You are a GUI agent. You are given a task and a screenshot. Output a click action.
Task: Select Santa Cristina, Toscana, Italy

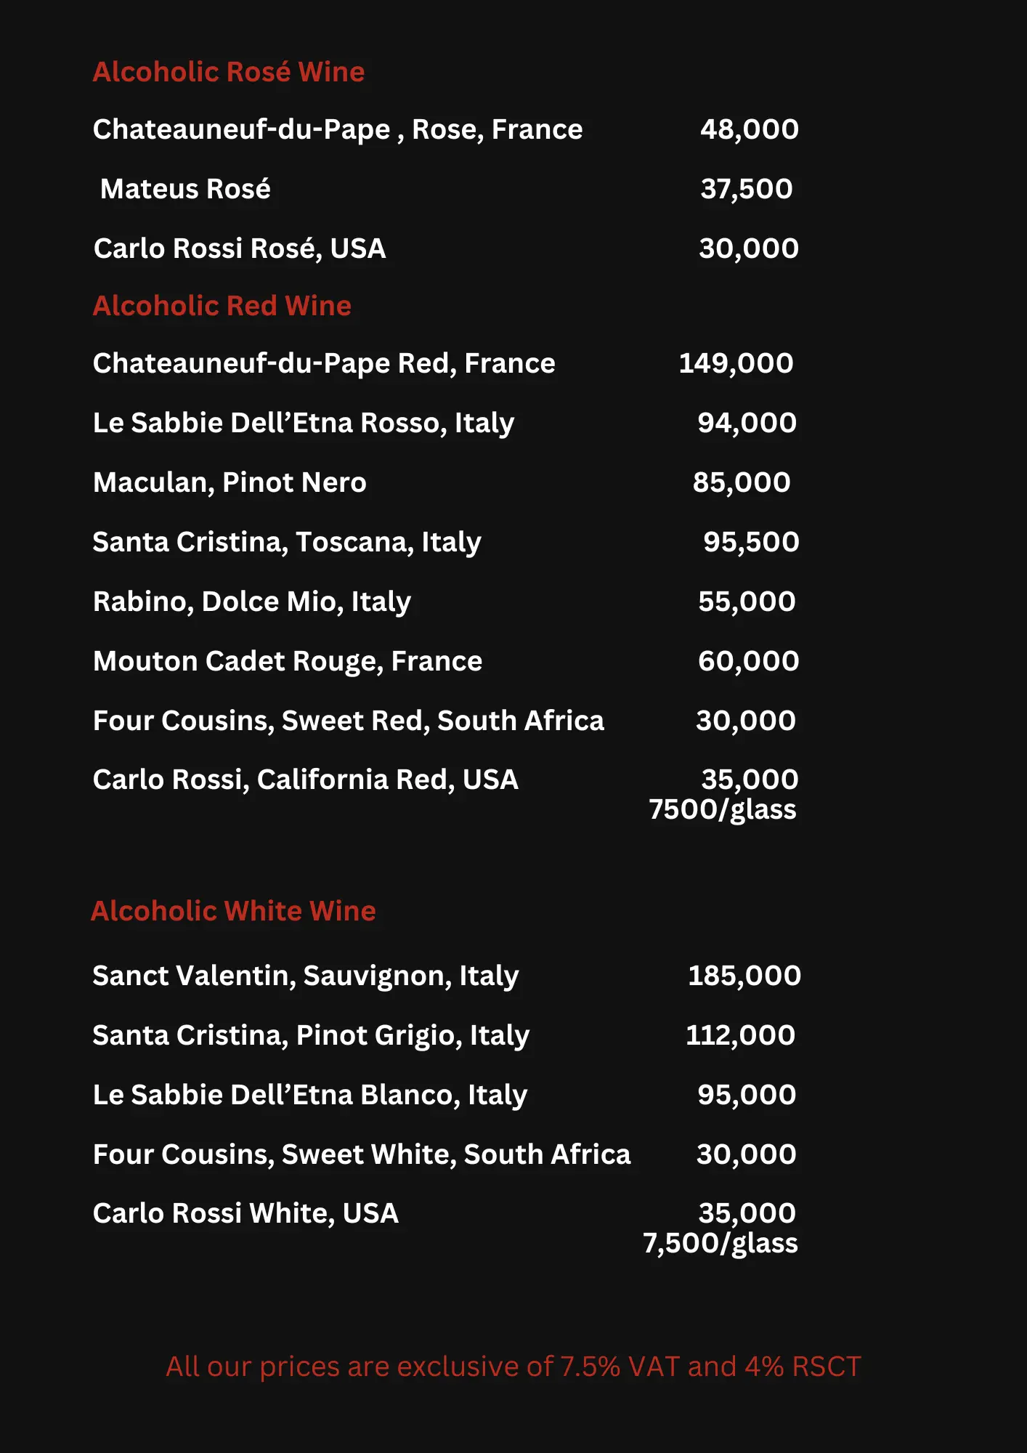(x=287, y=542)
